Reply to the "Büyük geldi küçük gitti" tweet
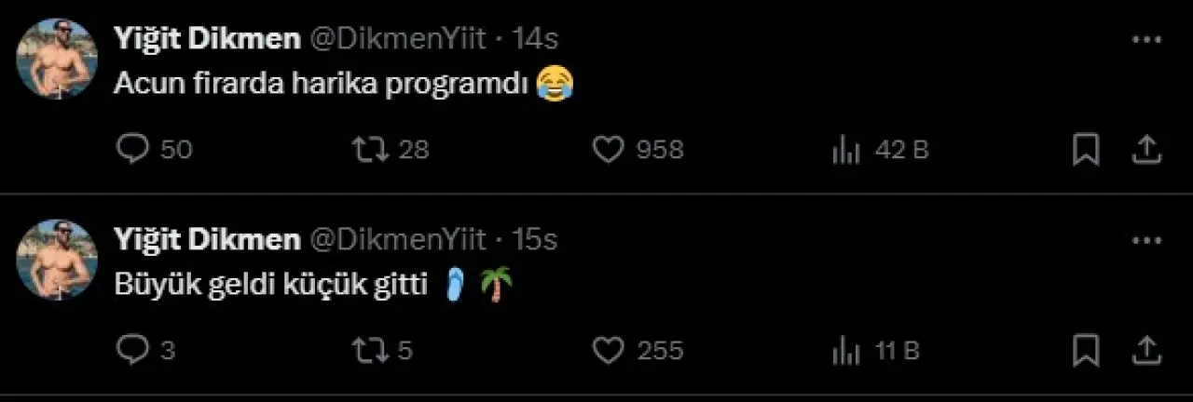Image resolution: width=1193 pixels, height=402 pixels. 133,350
